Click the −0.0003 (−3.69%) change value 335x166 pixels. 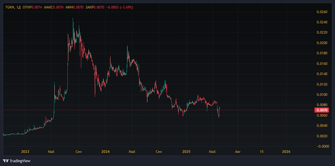click(120, 7)
